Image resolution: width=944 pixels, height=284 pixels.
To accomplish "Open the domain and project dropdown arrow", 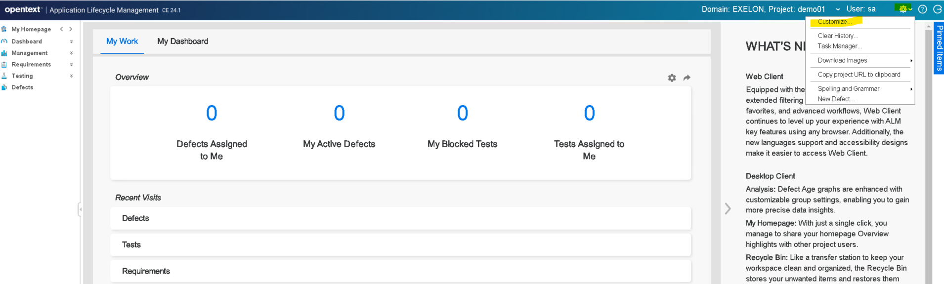I will [x=838, y=9].
